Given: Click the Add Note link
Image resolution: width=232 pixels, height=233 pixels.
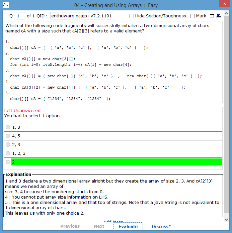Looking at the screenshot, I should 113,222.
